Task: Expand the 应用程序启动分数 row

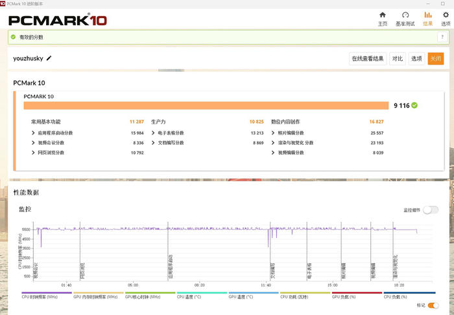Action: 33,133
